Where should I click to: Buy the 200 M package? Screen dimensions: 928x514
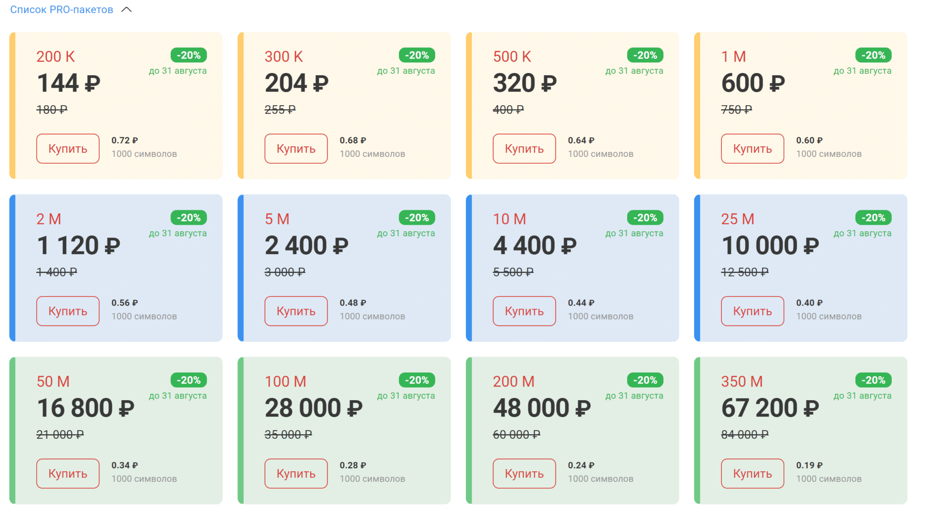(x=524, y=474)
